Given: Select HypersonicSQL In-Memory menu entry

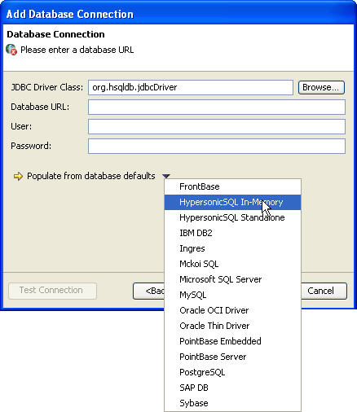Looking at the screenshot, I should 232,202.
